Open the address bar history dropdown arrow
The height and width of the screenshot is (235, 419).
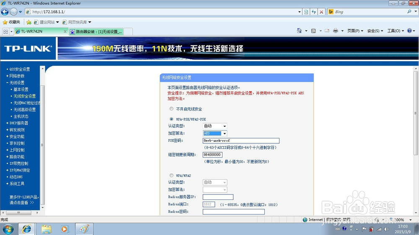[x=299, y=12]
